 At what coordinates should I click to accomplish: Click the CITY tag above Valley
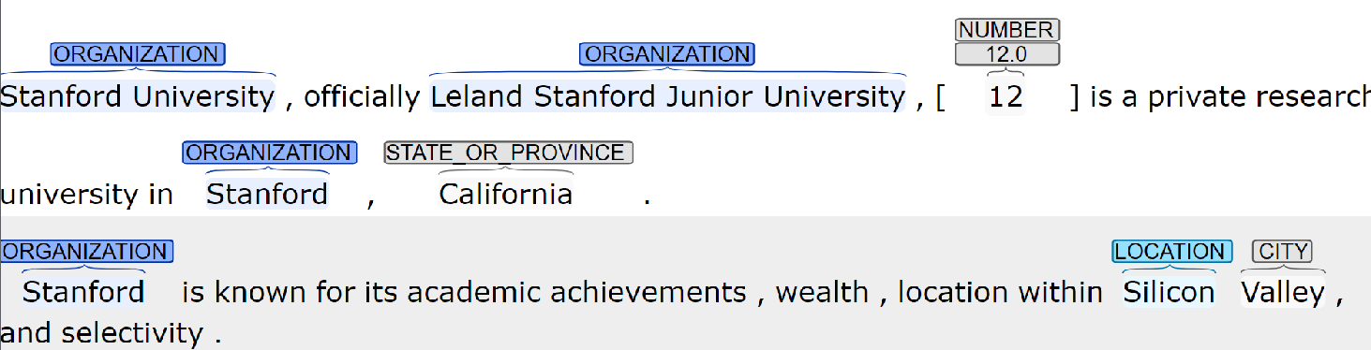(x=1283, y=251)
